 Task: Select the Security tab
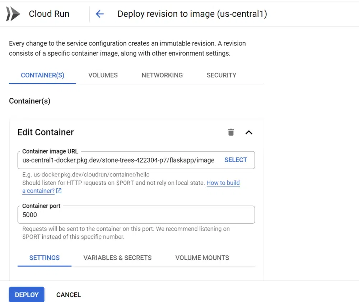[x=221, y=75]
